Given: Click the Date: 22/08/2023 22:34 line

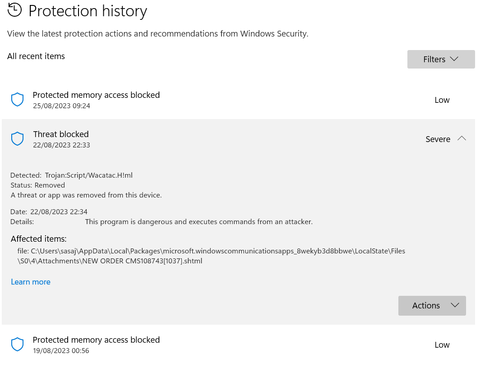Looking at the screenshot, I should click(x=49, y=211).
